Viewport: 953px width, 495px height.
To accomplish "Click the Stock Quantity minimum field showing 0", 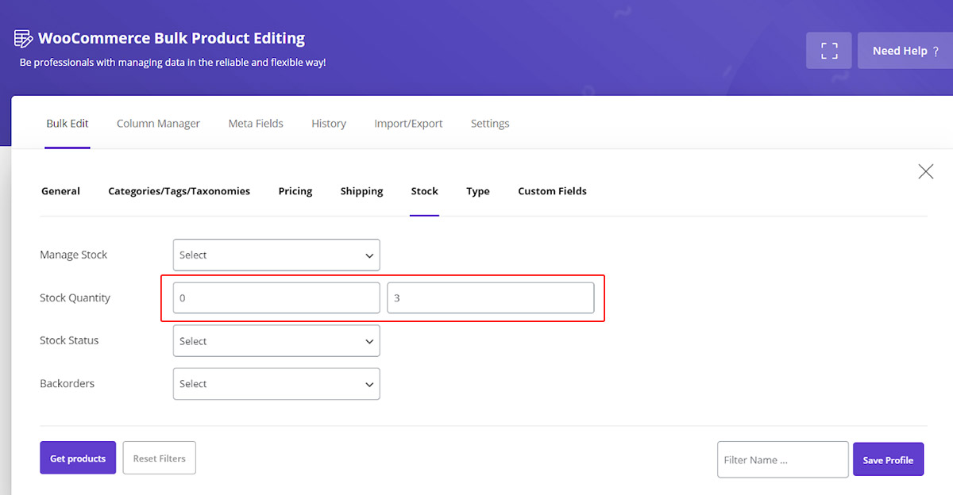I will [276, 298].
